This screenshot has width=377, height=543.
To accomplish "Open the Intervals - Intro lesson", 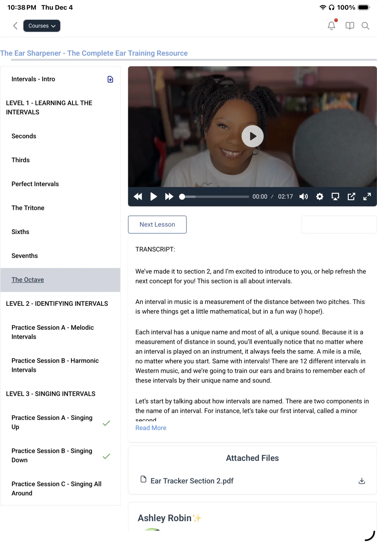I will (33, 79).
